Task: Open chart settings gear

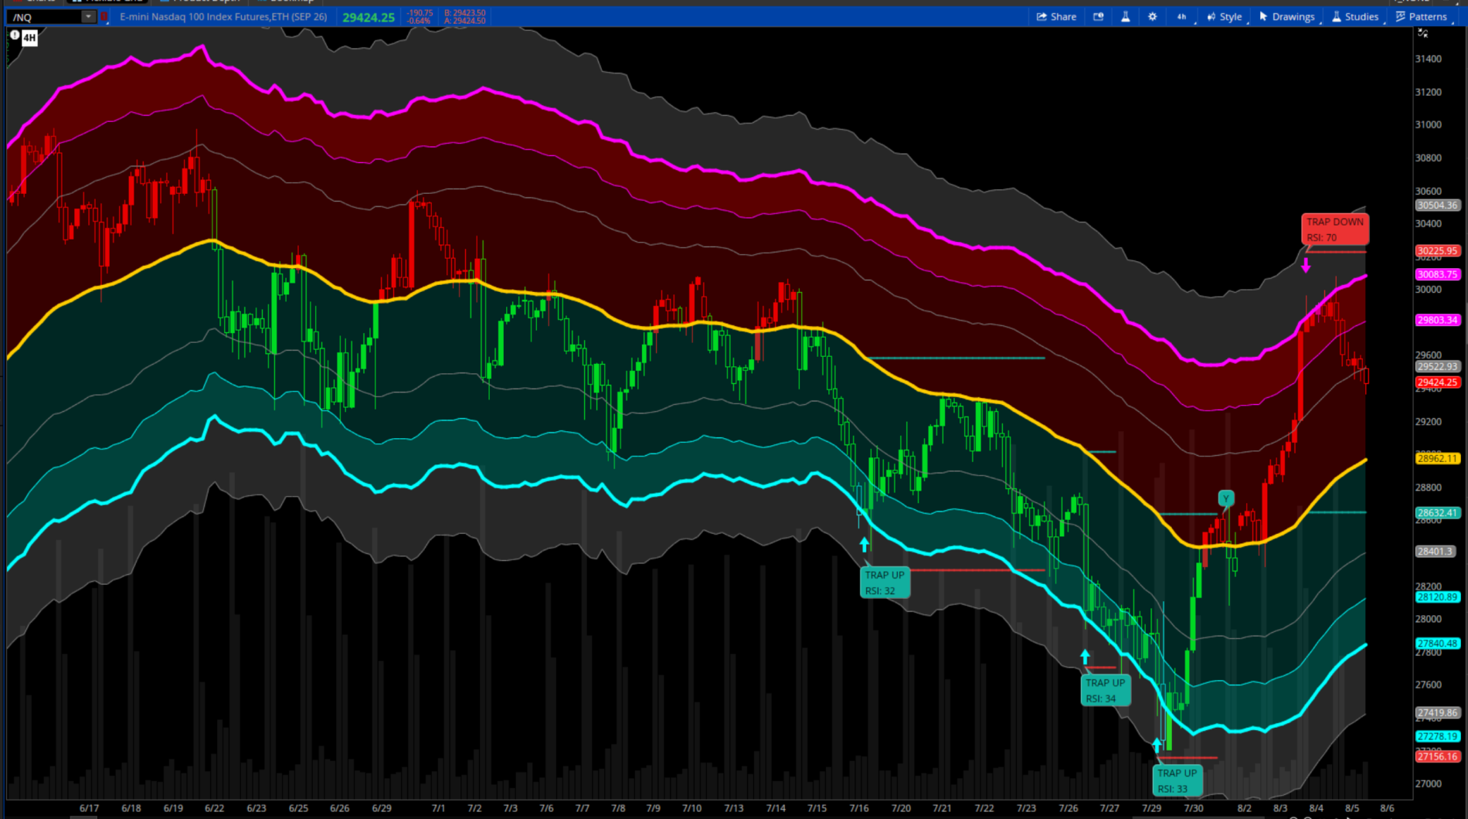Action: (1152, 16)
